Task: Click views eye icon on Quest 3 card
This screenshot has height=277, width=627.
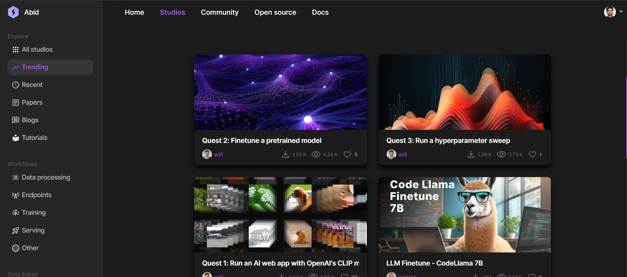Action: [x=501, y=154]
